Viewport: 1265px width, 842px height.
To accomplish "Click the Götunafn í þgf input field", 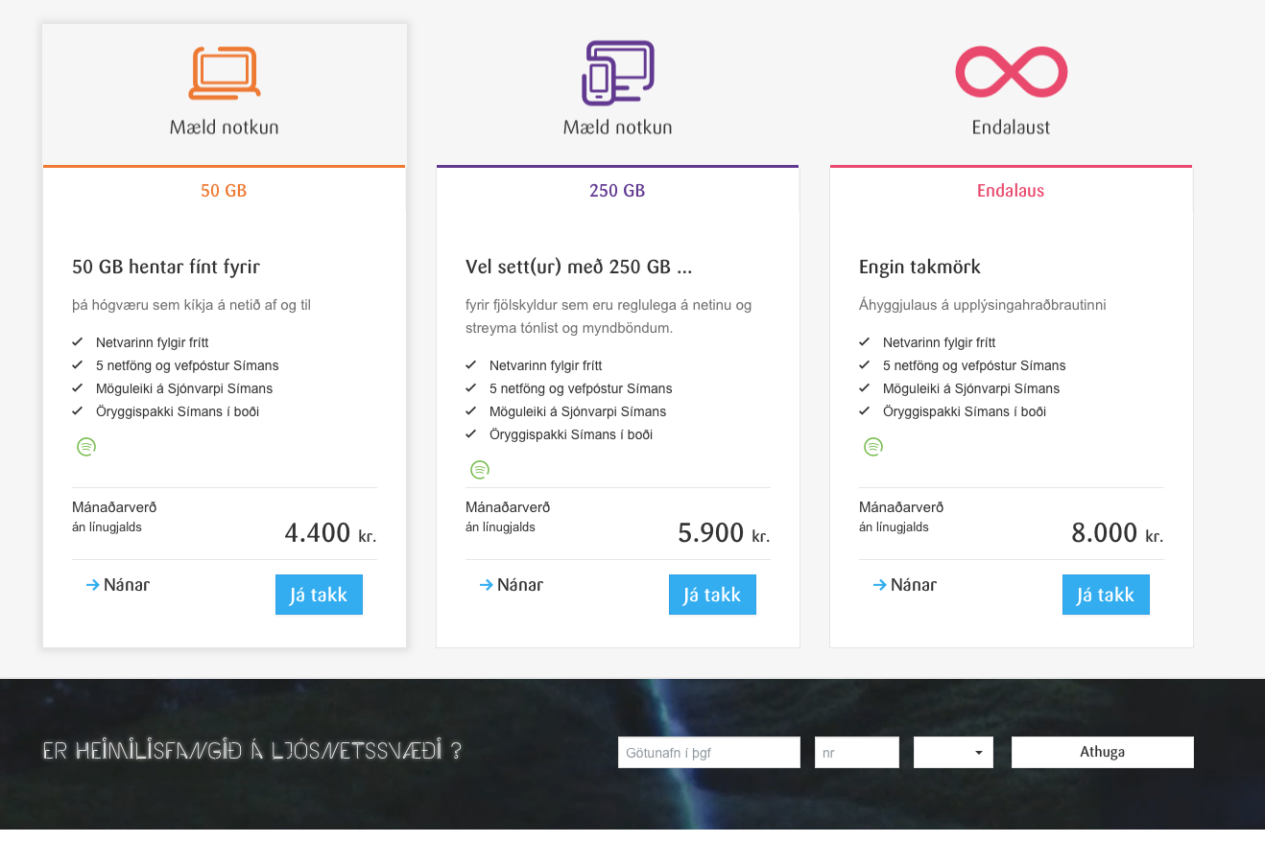I will [708, 752].
